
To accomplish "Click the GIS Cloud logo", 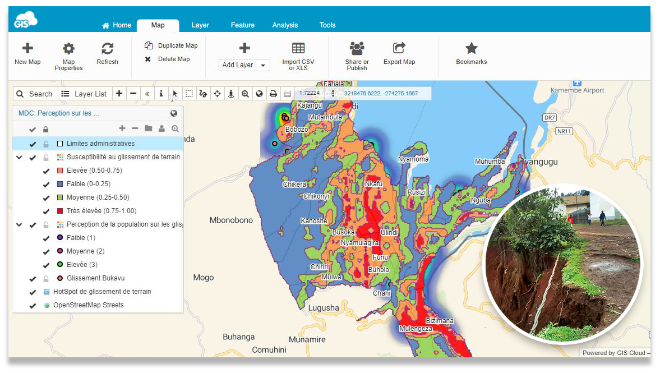I will [25, 20].
